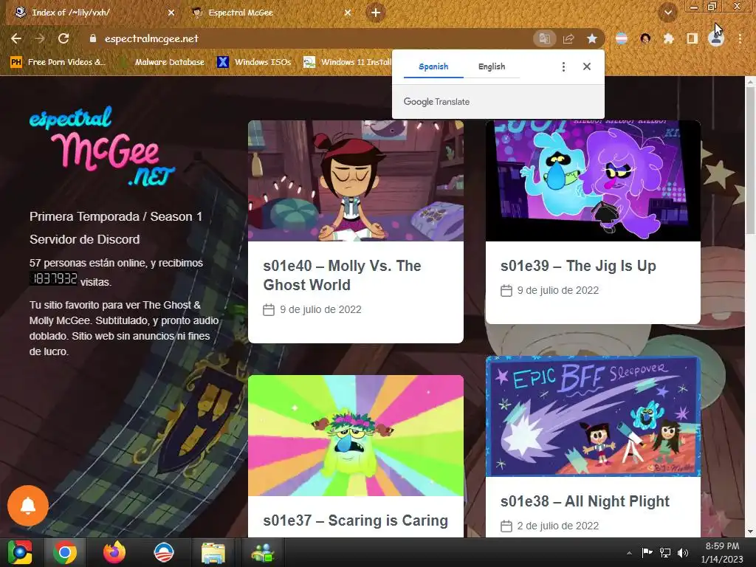Click the calendar icon beside s01e39 date
This screenshot has height=567, width=756.
click(x=506, y=290)
